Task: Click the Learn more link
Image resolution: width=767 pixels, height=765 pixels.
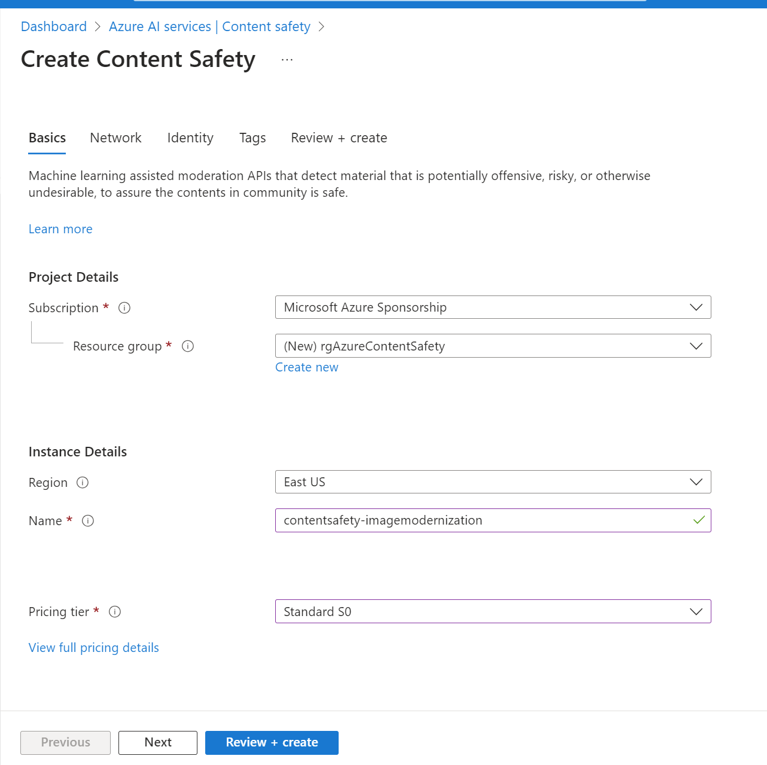Action: (x=60, y=229)
